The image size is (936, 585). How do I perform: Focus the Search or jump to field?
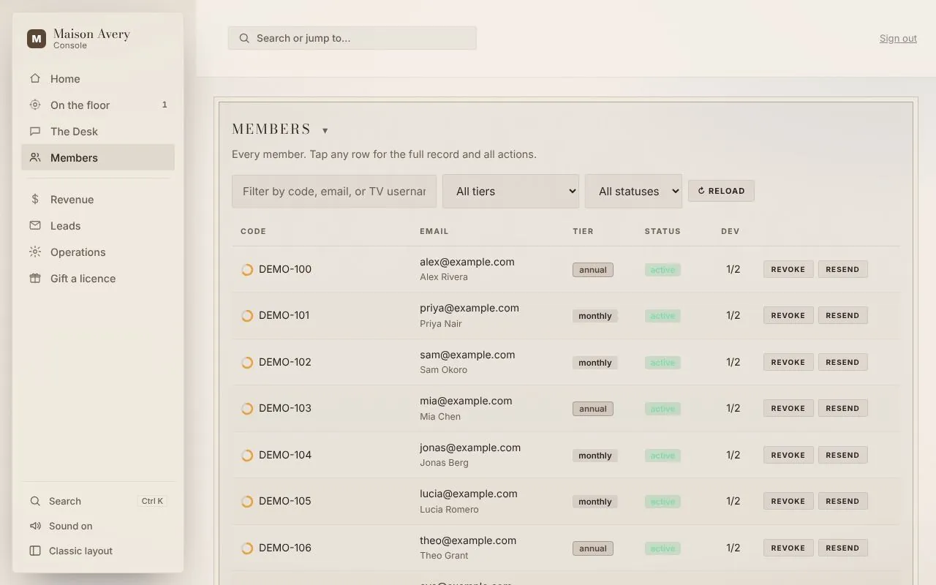point(352,38)
